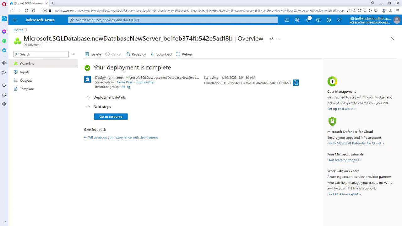Click Start learning today link
This screenshot has width=402, height=226.
coord(344,160)
